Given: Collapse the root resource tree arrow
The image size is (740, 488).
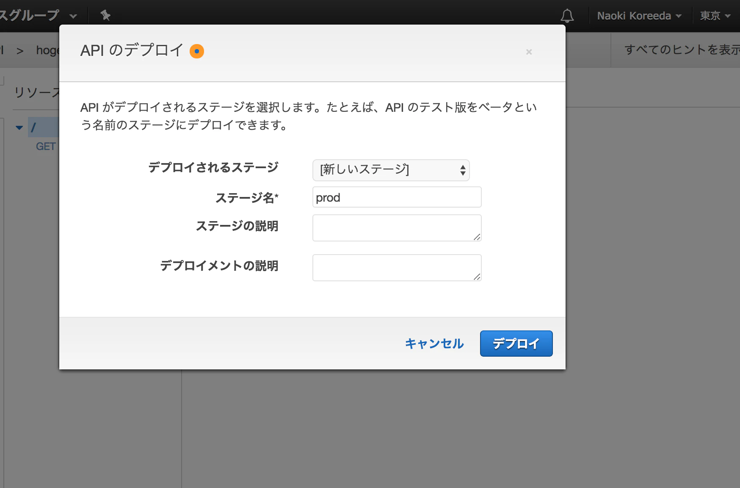Looking at the screenshot, I should pos(19,127).
